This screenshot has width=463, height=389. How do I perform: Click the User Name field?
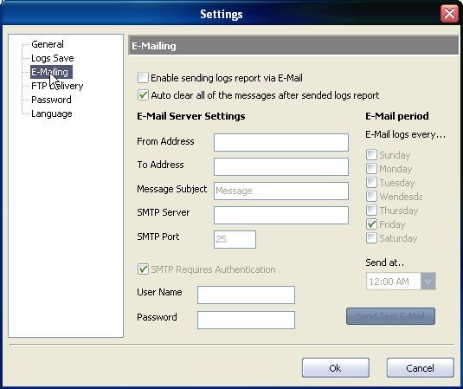[246, 295]
